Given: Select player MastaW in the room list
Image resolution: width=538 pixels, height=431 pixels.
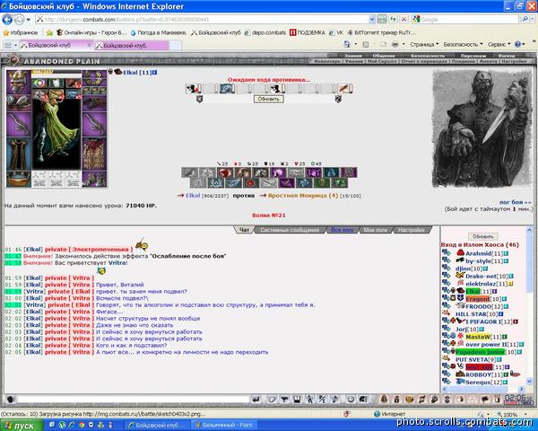Looking at the screenshot, I should click(478, 337).
